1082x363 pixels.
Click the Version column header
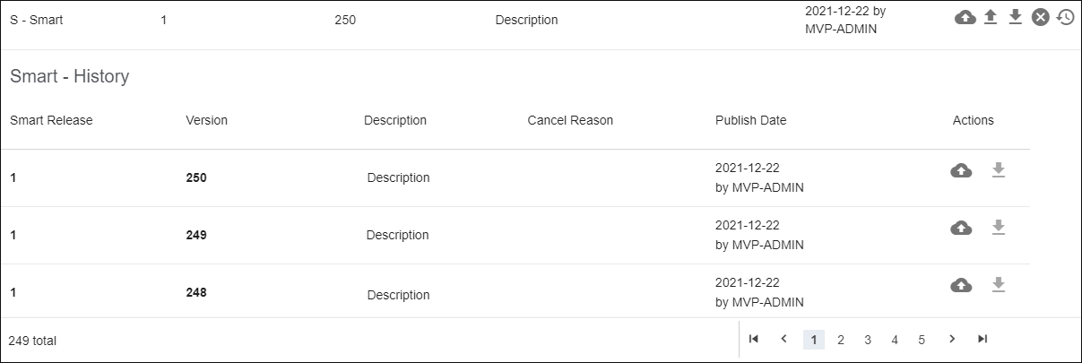point(206,120)
